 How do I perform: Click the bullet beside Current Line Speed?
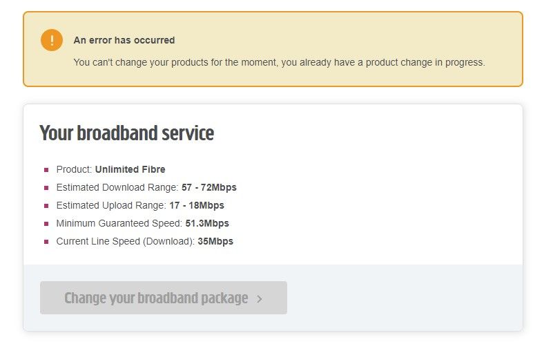tap(46, 242)
